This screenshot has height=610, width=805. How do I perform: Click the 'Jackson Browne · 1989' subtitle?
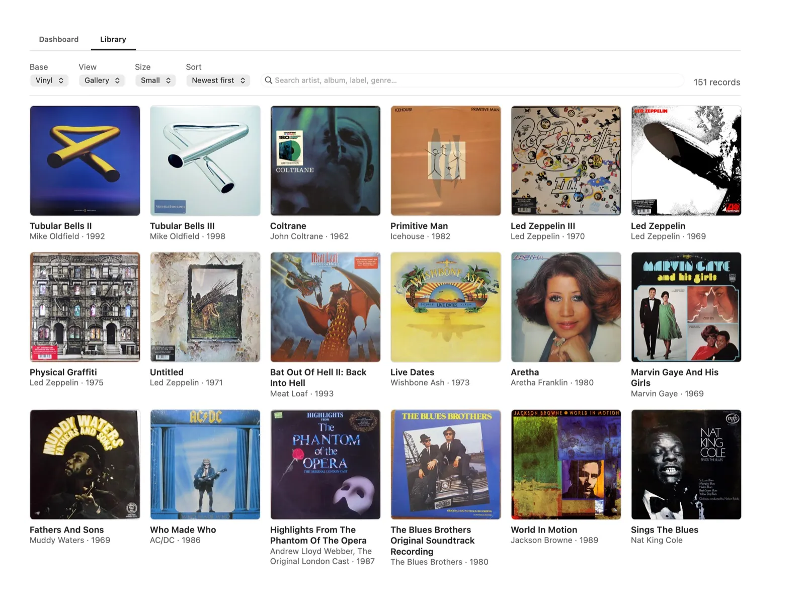click(554, 540)
